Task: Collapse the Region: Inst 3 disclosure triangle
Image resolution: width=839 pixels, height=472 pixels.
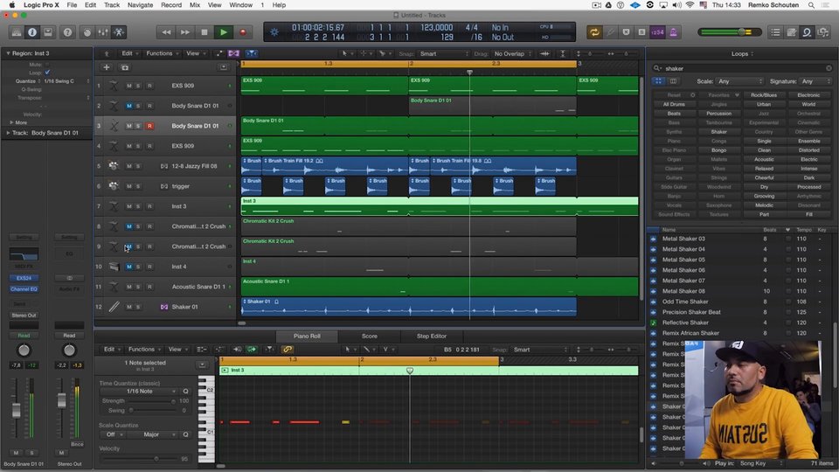Action: [x=8, y=53]
